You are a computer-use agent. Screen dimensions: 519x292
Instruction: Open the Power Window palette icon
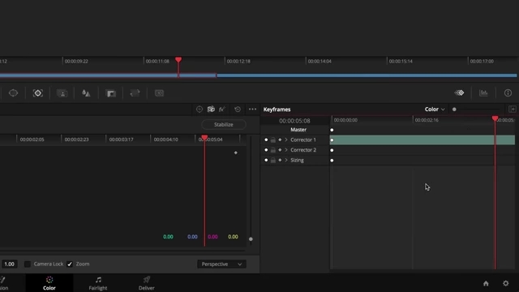13,93
